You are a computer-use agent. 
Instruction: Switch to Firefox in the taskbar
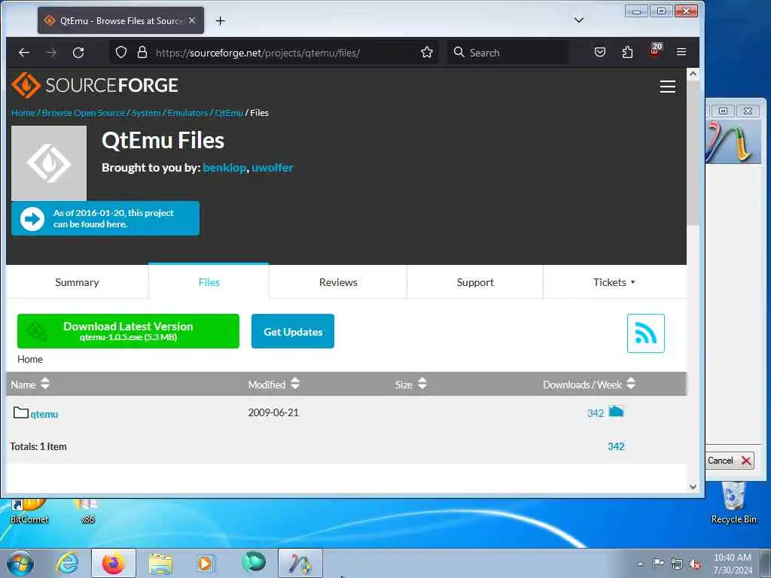114,563
